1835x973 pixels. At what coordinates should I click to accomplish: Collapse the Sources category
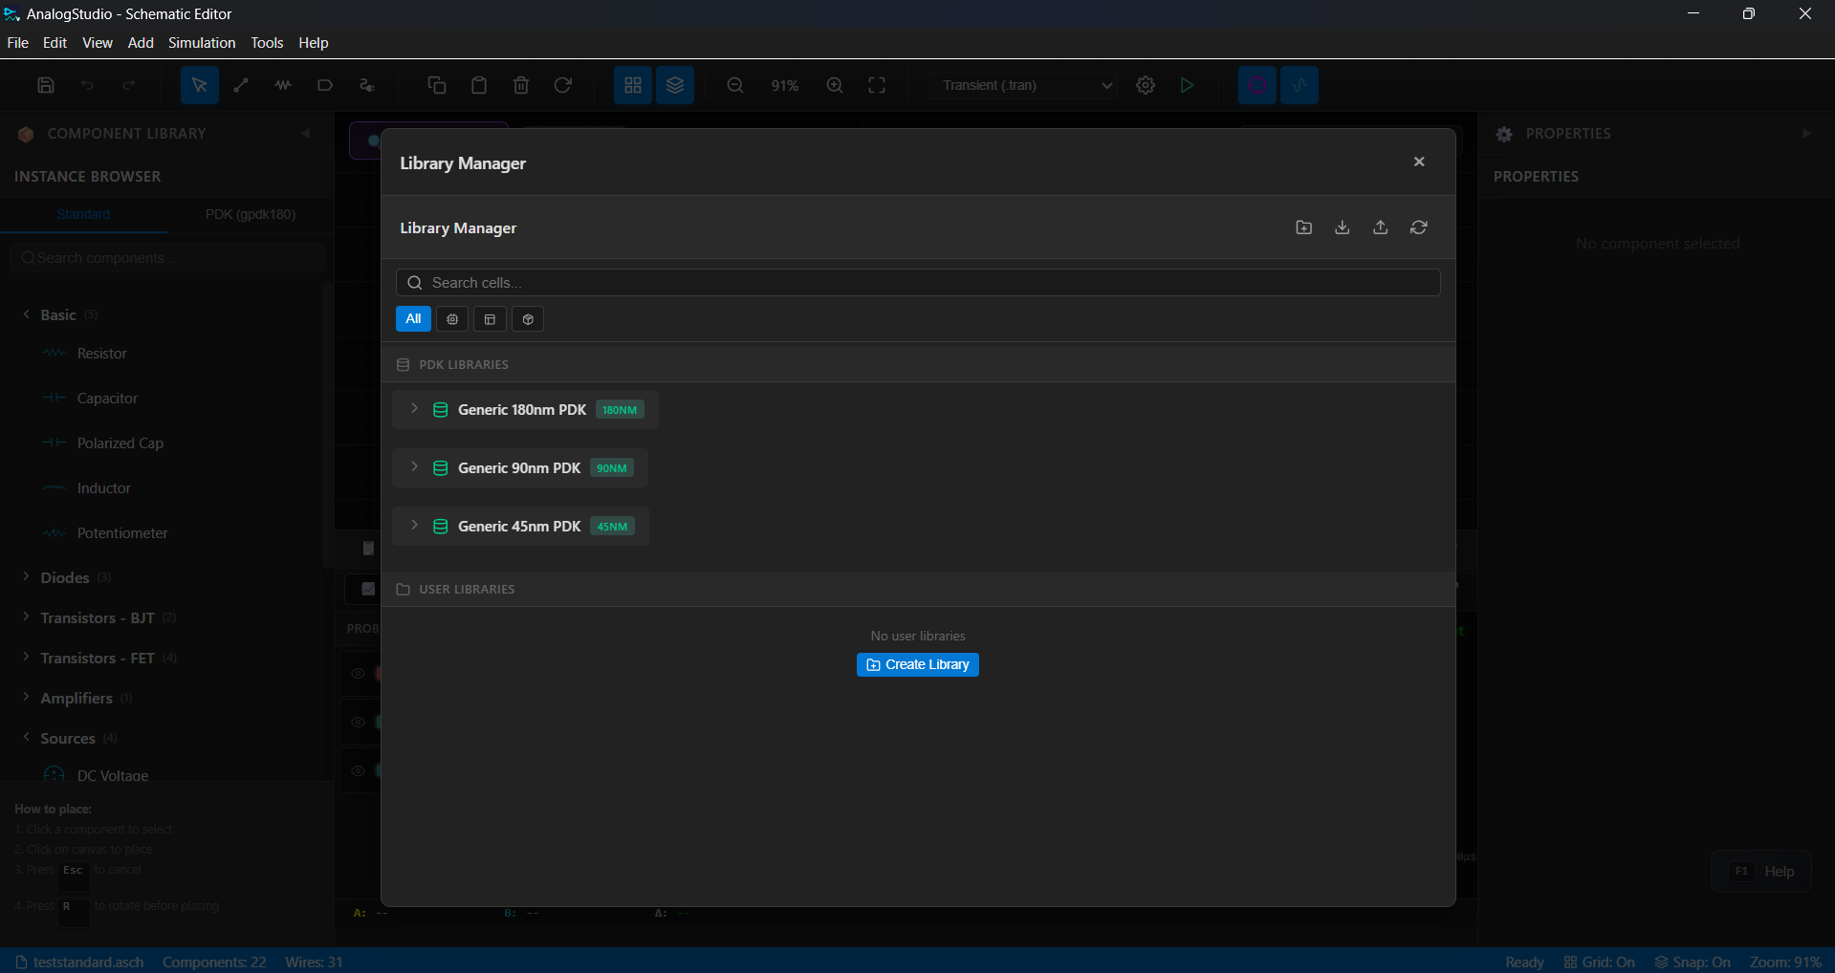26,738
